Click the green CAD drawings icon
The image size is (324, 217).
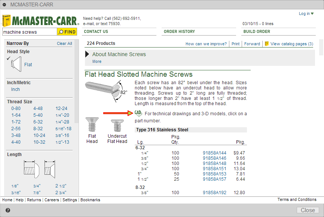138,113
